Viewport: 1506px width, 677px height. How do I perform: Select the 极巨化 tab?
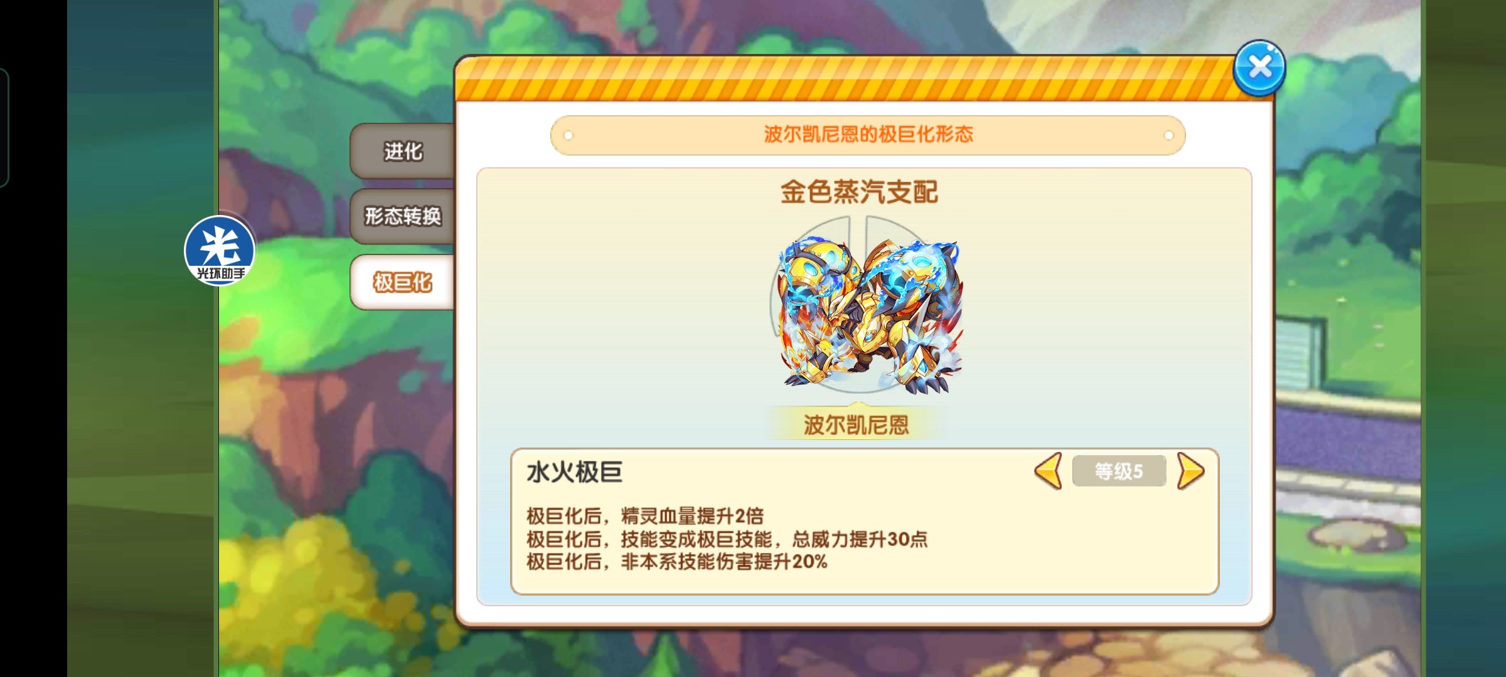click(403, 282)
